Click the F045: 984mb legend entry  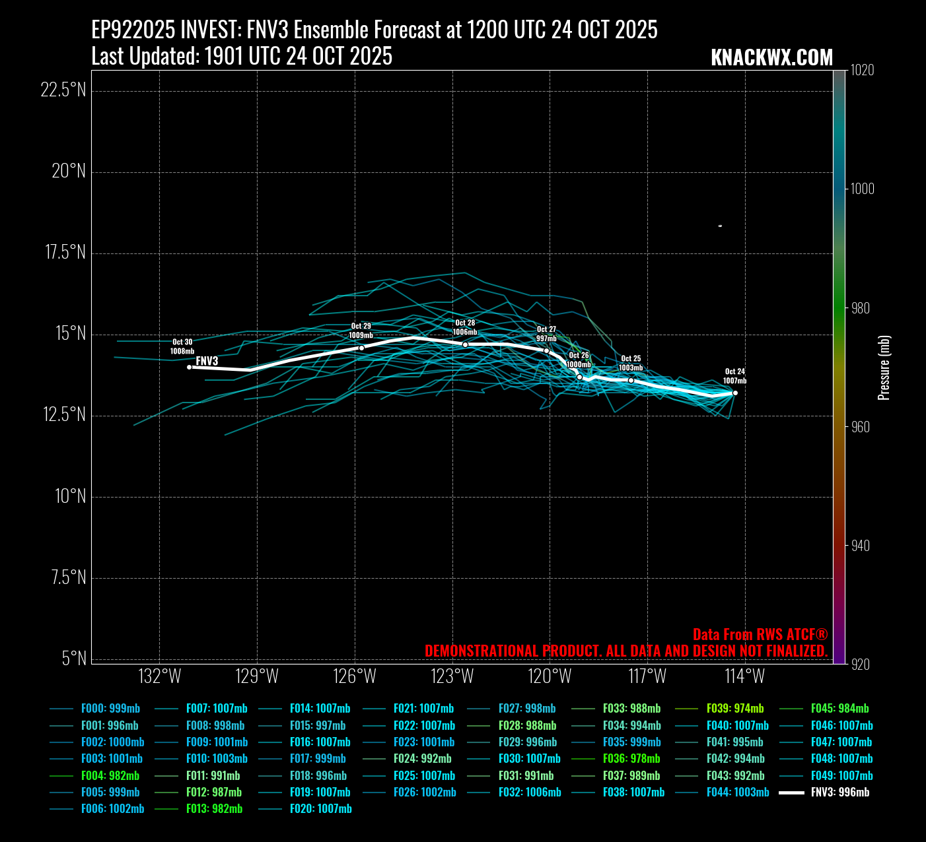click(x=839, y=709)
